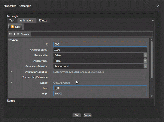164x122 pixels.
Task: Open the AnimationBehavior Proportional dropdown
Action: pos(145,66)
